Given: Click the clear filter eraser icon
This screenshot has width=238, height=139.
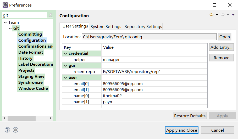Looking at the screenshot, I should (50, 15).
